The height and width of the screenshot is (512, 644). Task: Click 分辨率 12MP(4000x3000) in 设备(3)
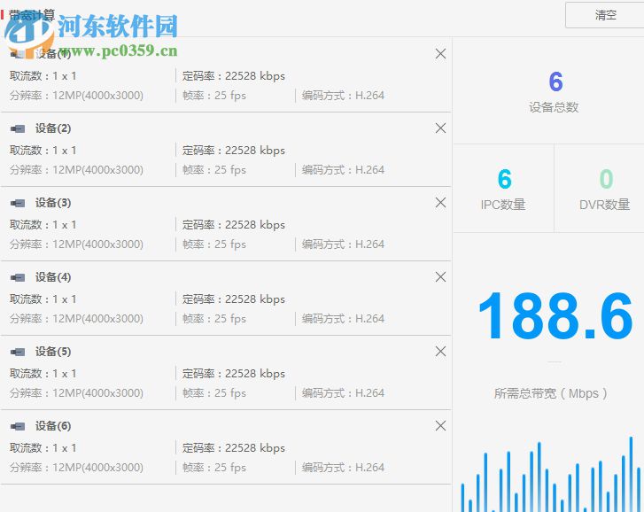pyautogui.click(x=76, y=244)
